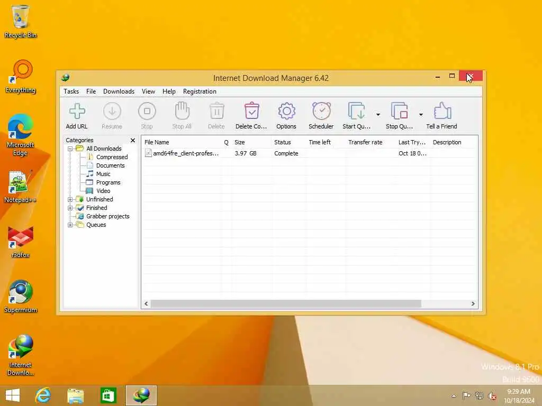Open the Stop Queue dropdown arrow

click(x=421, y=115)
